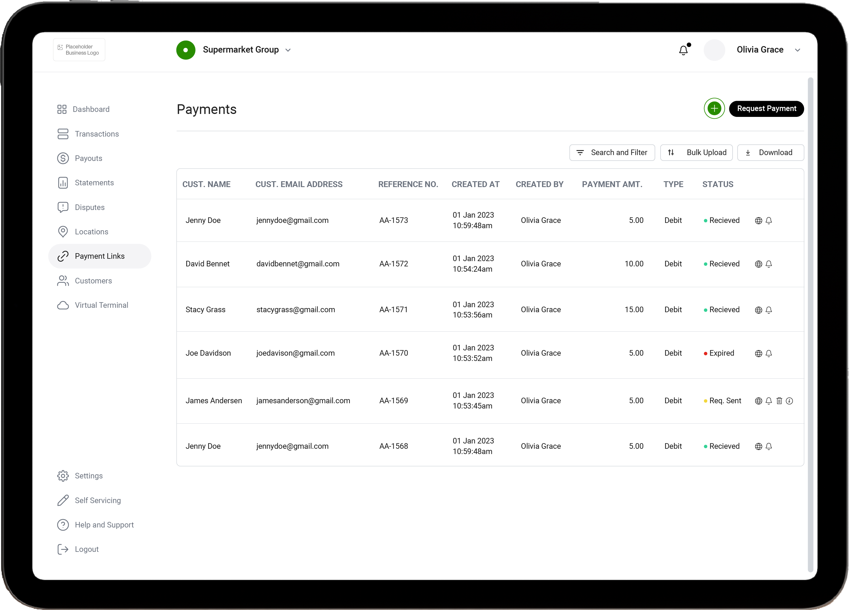
Task: Click bell icon in James Andersen row
Action: [x=769, y=401]
